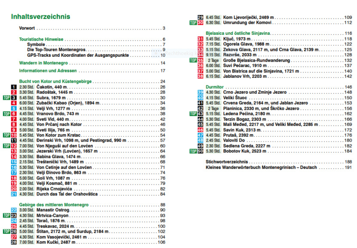Click the 'Durmitor' section heading
Image resolution: width=357 pixels, height=248 pixels.
point(215,87)
